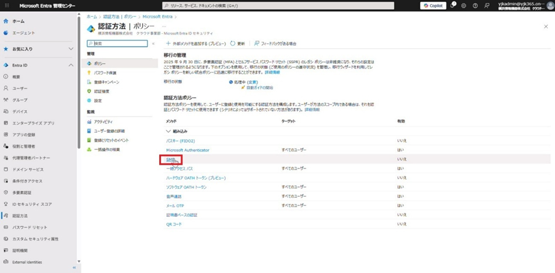Collapse the 組み込み methods group
The width and height of the screenshot is (555, 273).
[168, 131]
